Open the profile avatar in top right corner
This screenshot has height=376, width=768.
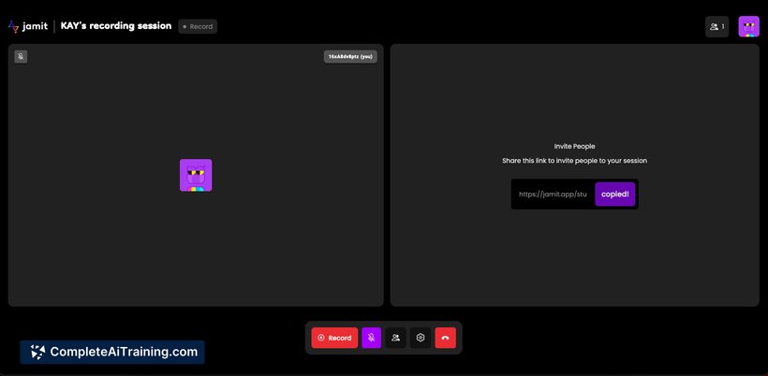pos(748,26)
